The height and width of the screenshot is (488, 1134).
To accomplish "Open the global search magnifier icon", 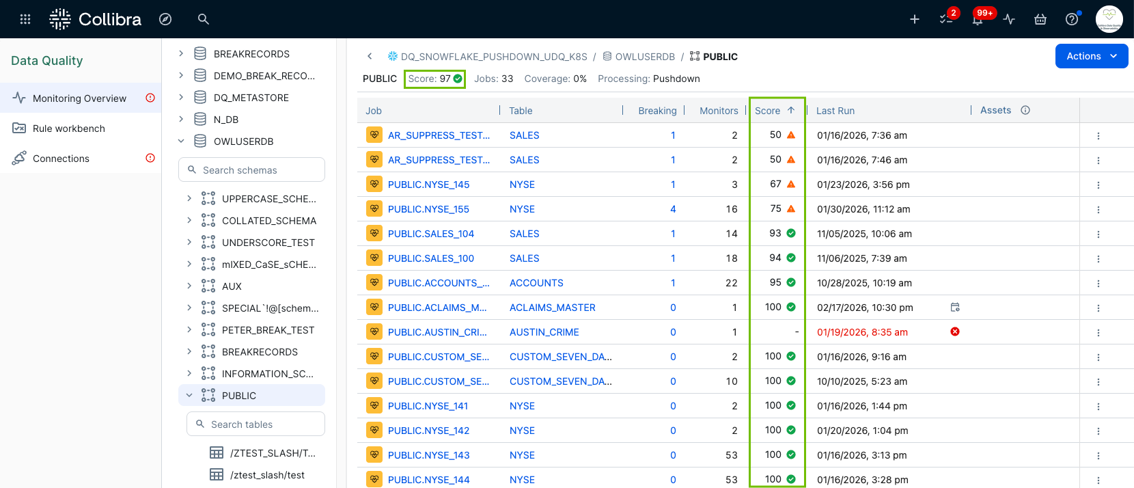I will tap(204, 19).
